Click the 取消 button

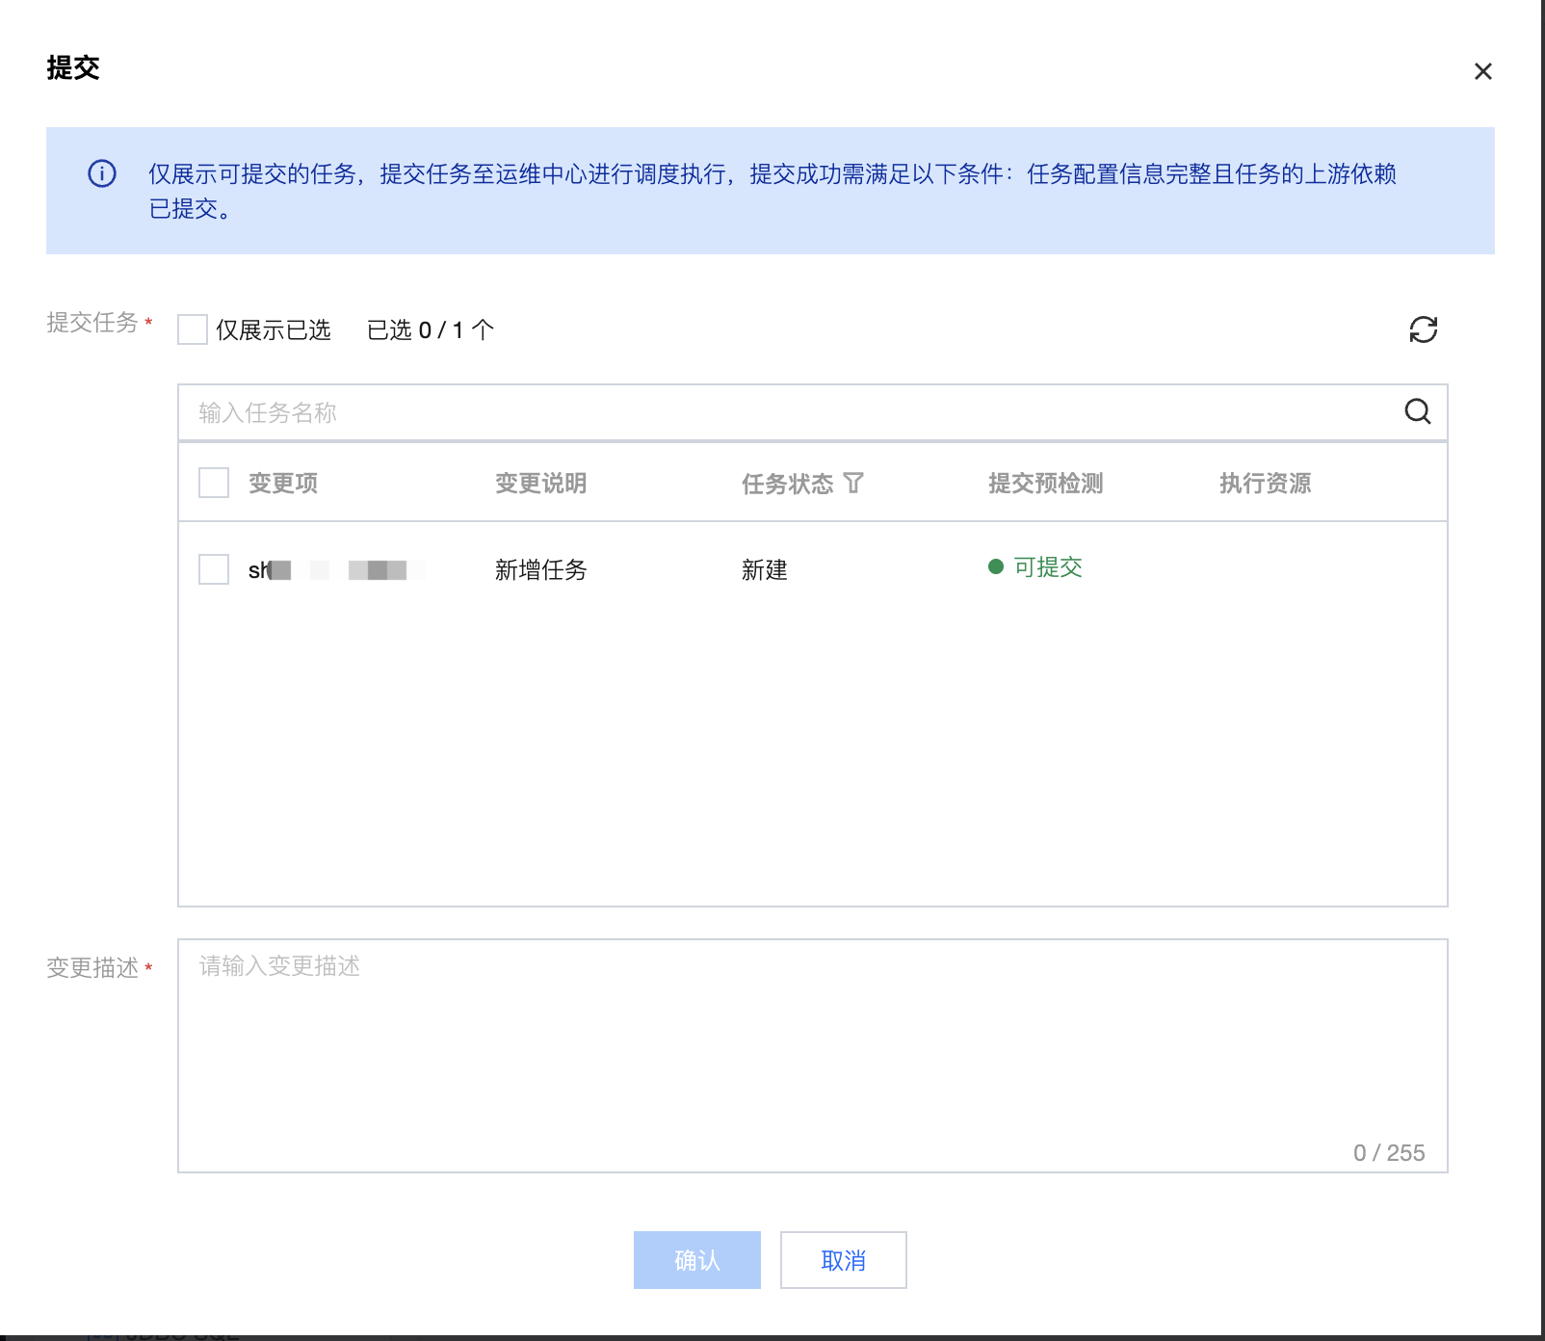pyautogui.click(x=843, y=1260)
